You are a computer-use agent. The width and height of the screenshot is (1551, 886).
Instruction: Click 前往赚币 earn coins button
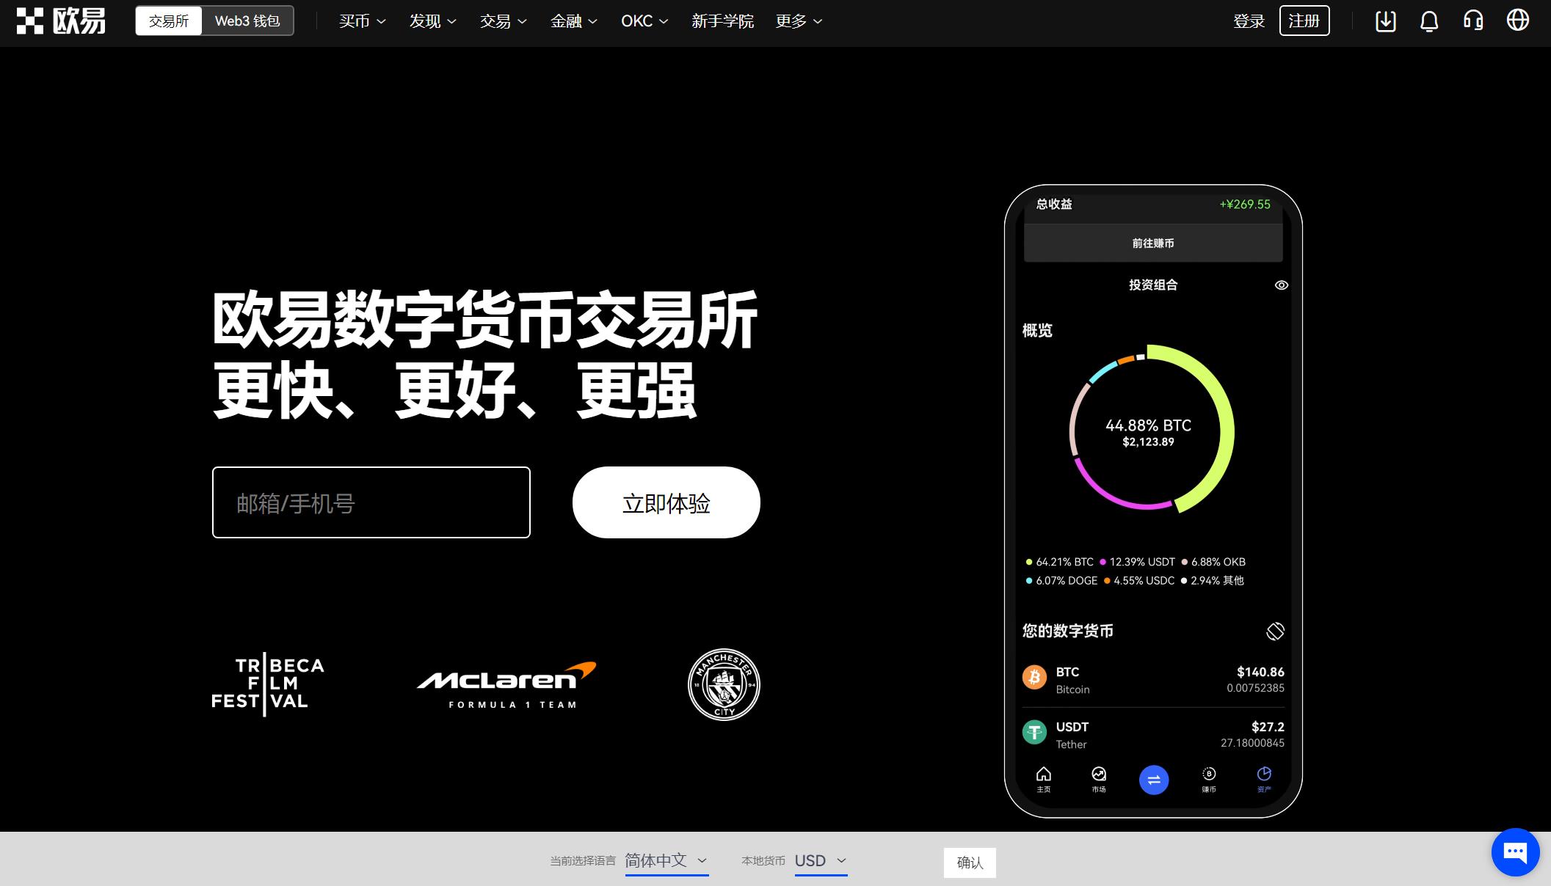click(1152, 243)
